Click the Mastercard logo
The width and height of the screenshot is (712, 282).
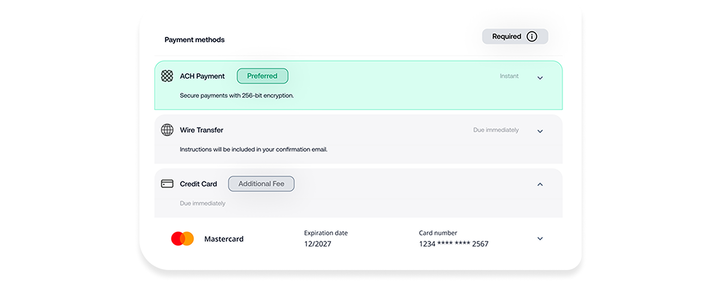[182, 239]
